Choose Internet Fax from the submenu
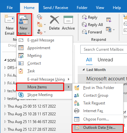 pyautogui.click(x=98, y=111)
